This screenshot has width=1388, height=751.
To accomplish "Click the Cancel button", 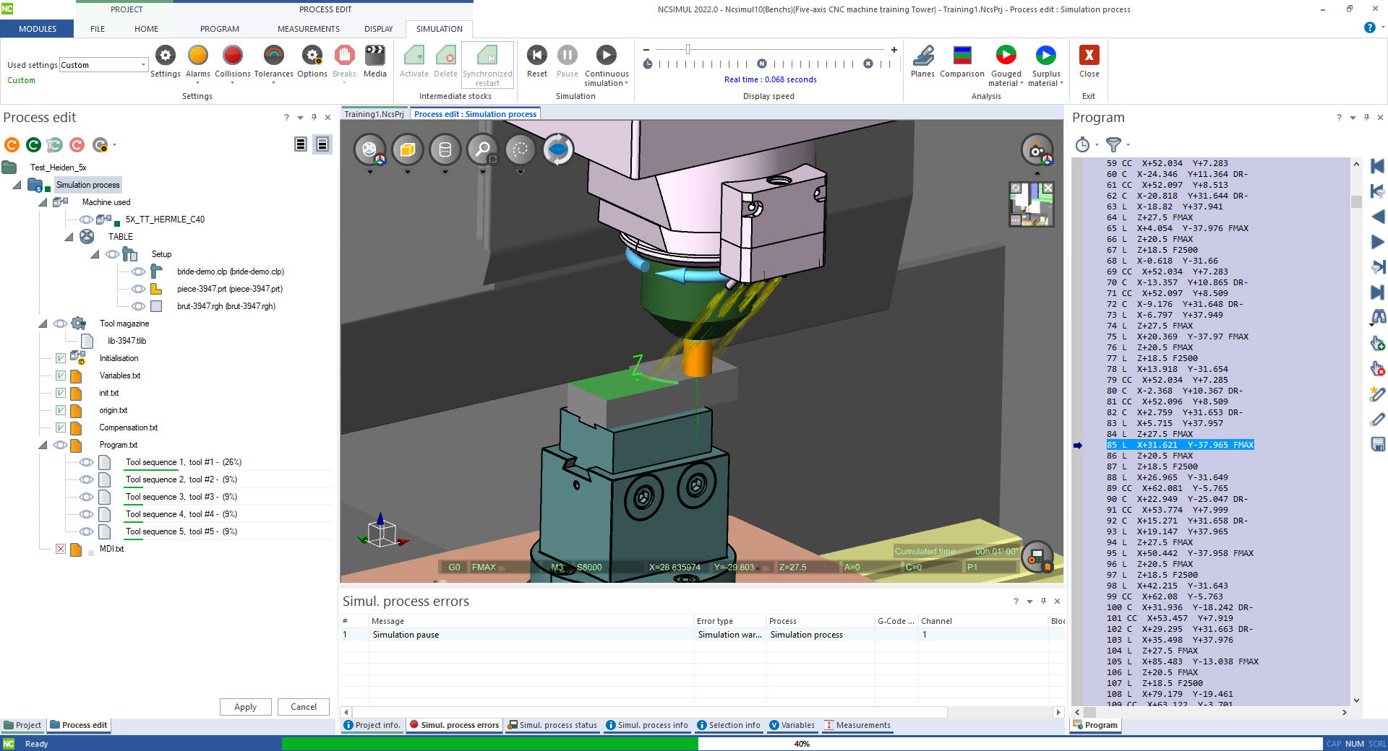I will [x=303, y=707].
